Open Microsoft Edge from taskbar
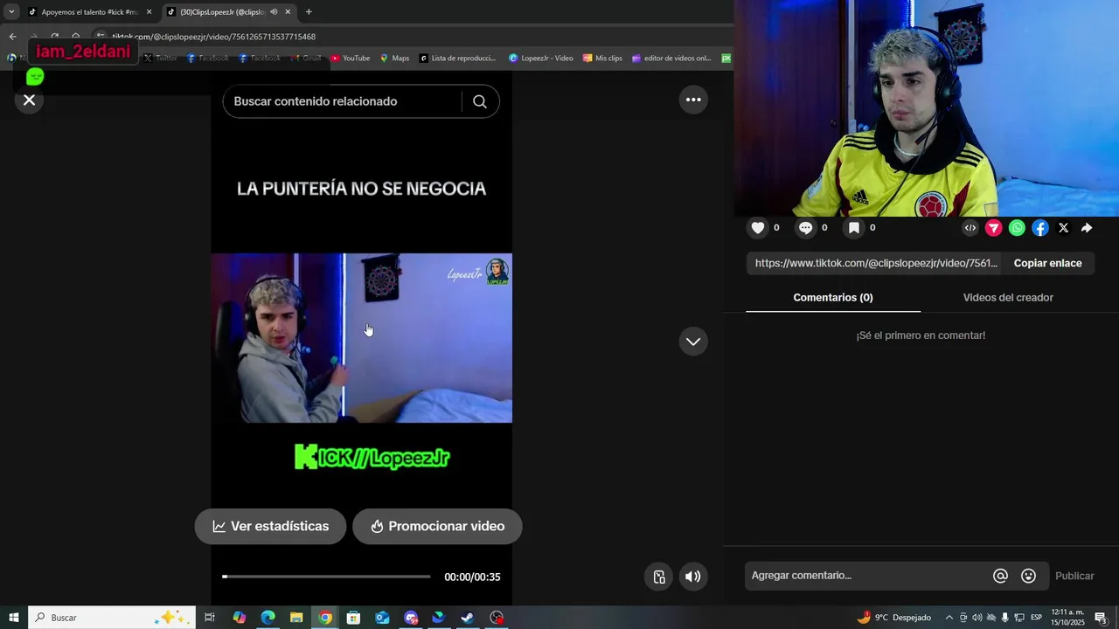 point(268,618)
